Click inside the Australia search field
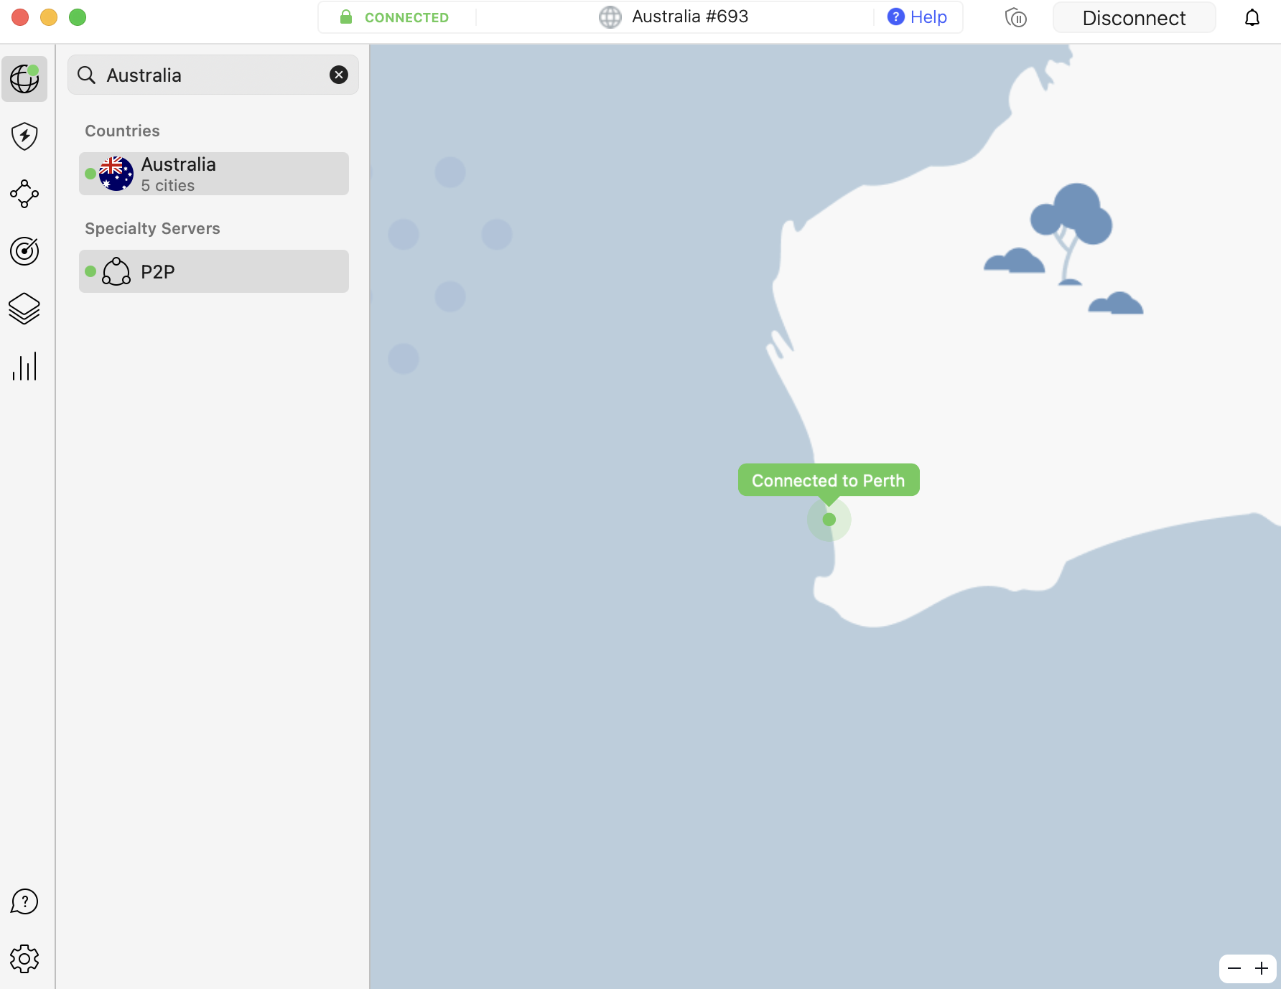The width and height of the screenshot is (1281, 989). pos(213,75)
